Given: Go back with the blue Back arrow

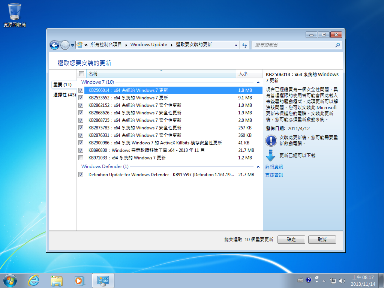Looking at the screenshot, I should click(54, 45).
